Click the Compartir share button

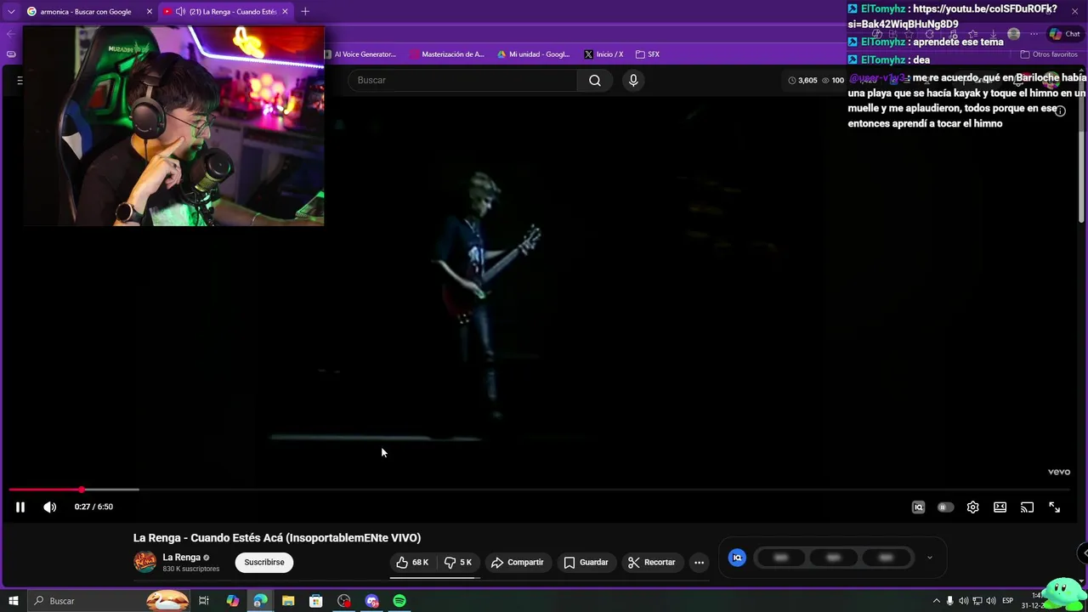[x=517, y=563]
